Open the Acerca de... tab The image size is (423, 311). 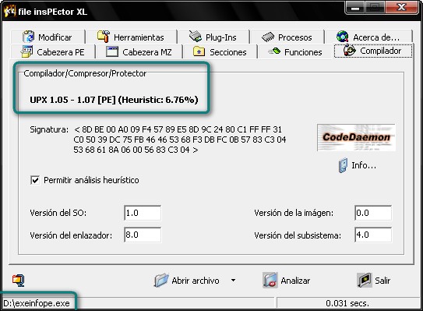pyautogui.click(x=368, y=37)
